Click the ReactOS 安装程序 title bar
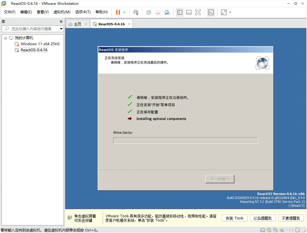This screenshot has width=307, height=233. pyautogui.click(x=185, y=50)
